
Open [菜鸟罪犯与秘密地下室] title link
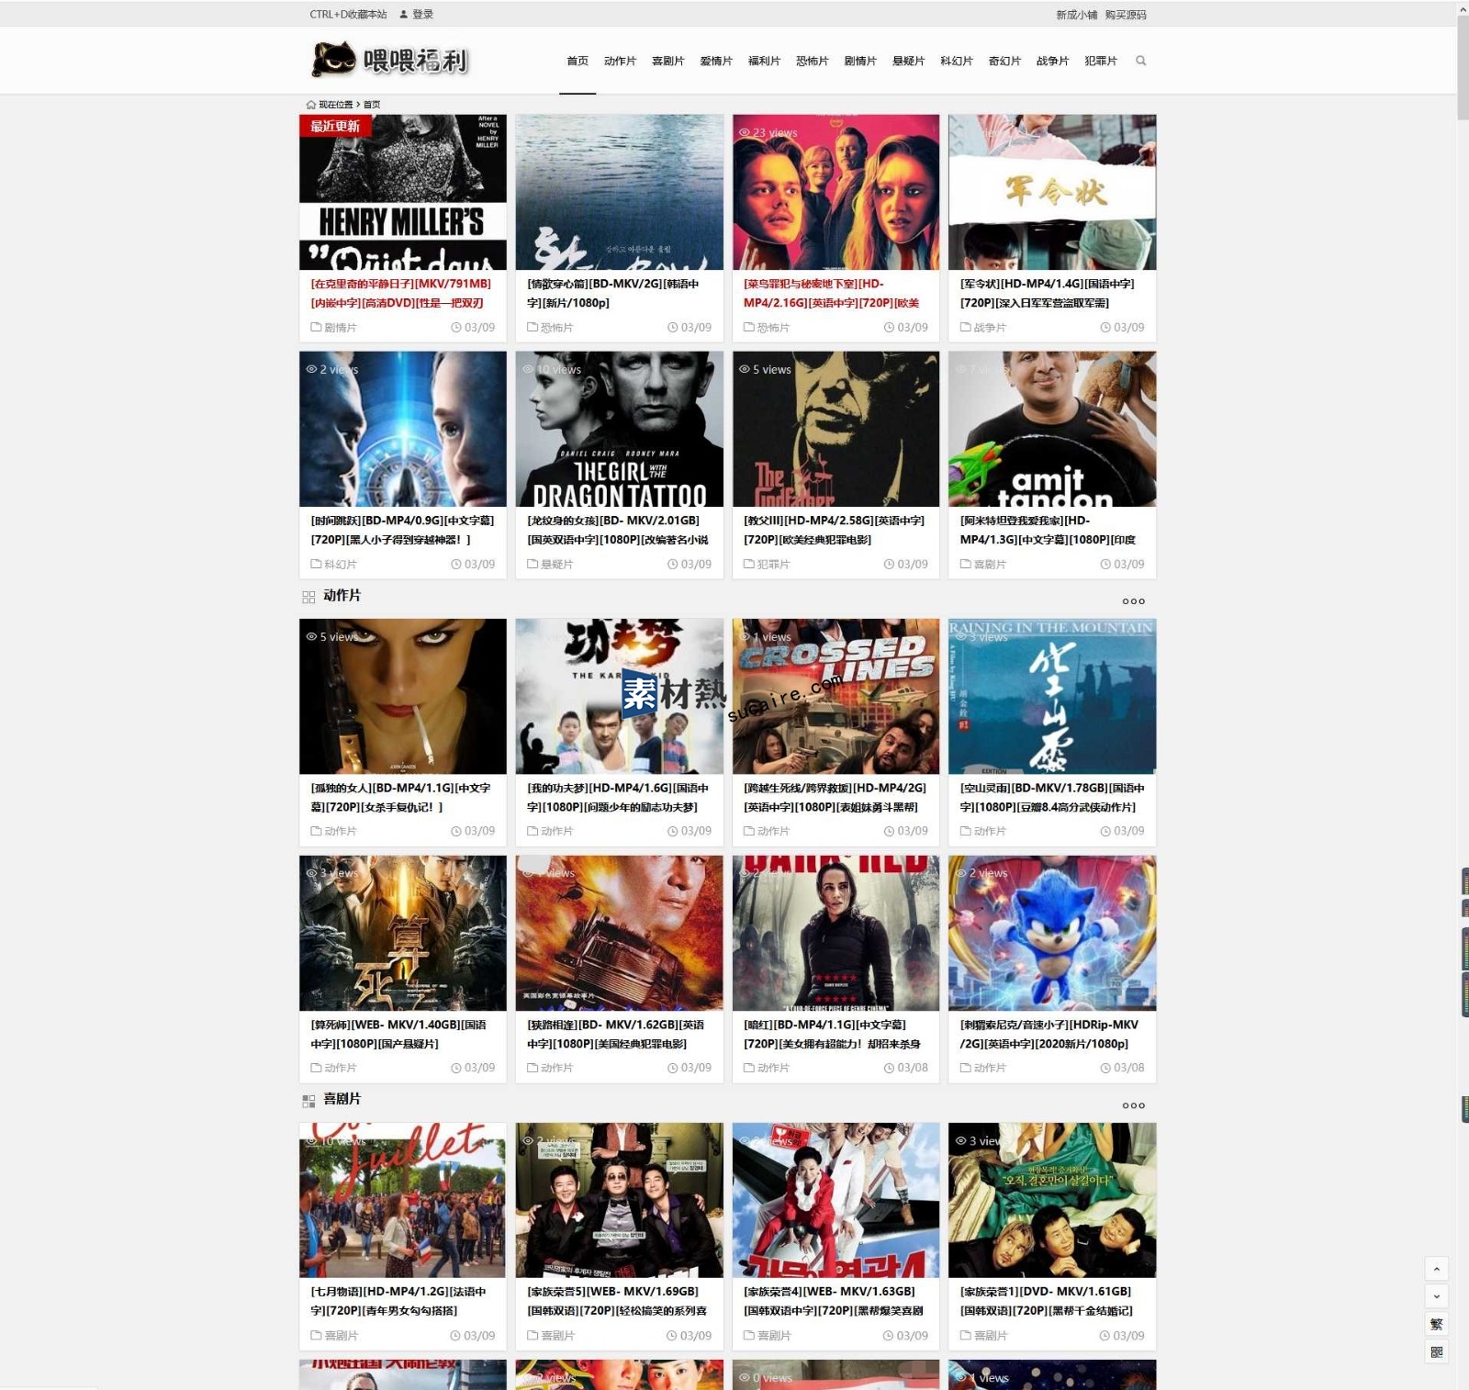click(x=832, y=293)
